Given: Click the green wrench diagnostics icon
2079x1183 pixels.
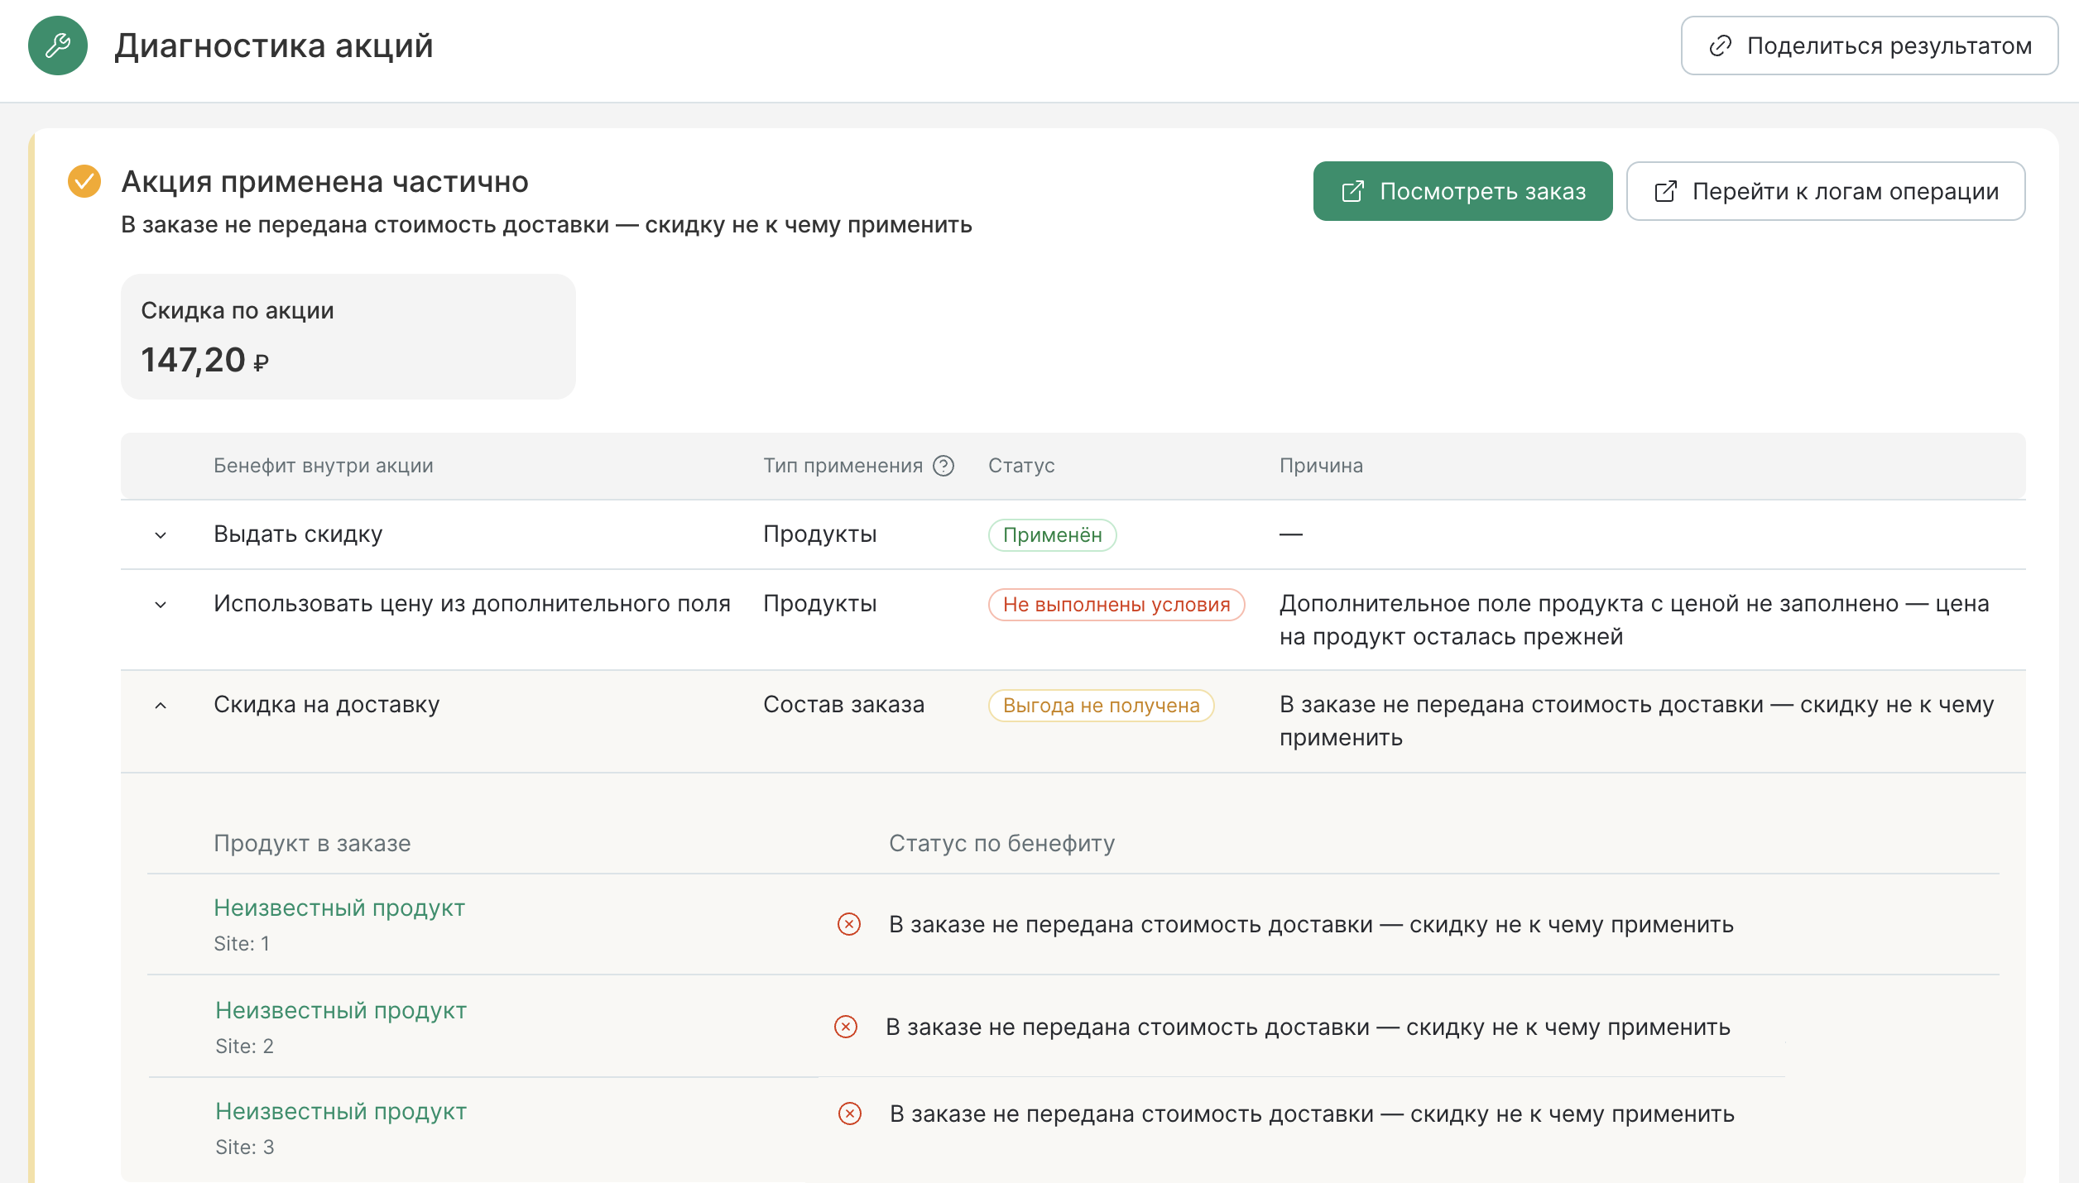Looking at the screenshot, I should pos(58,45).
